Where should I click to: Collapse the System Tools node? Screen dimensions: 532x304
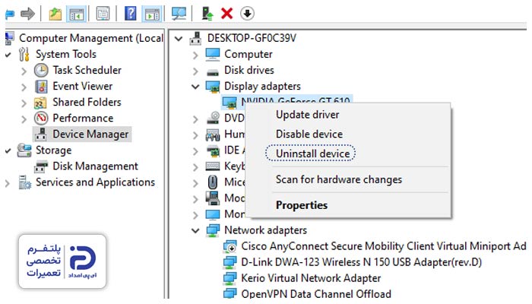(8, 55)
